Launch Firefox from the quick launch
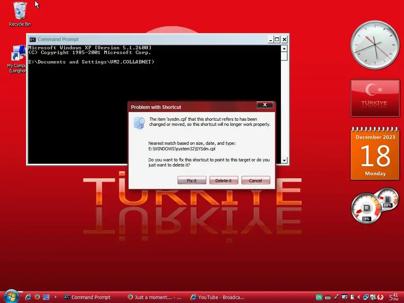The height and width of the screenshot is (303, 404). (x=37, y=297)
